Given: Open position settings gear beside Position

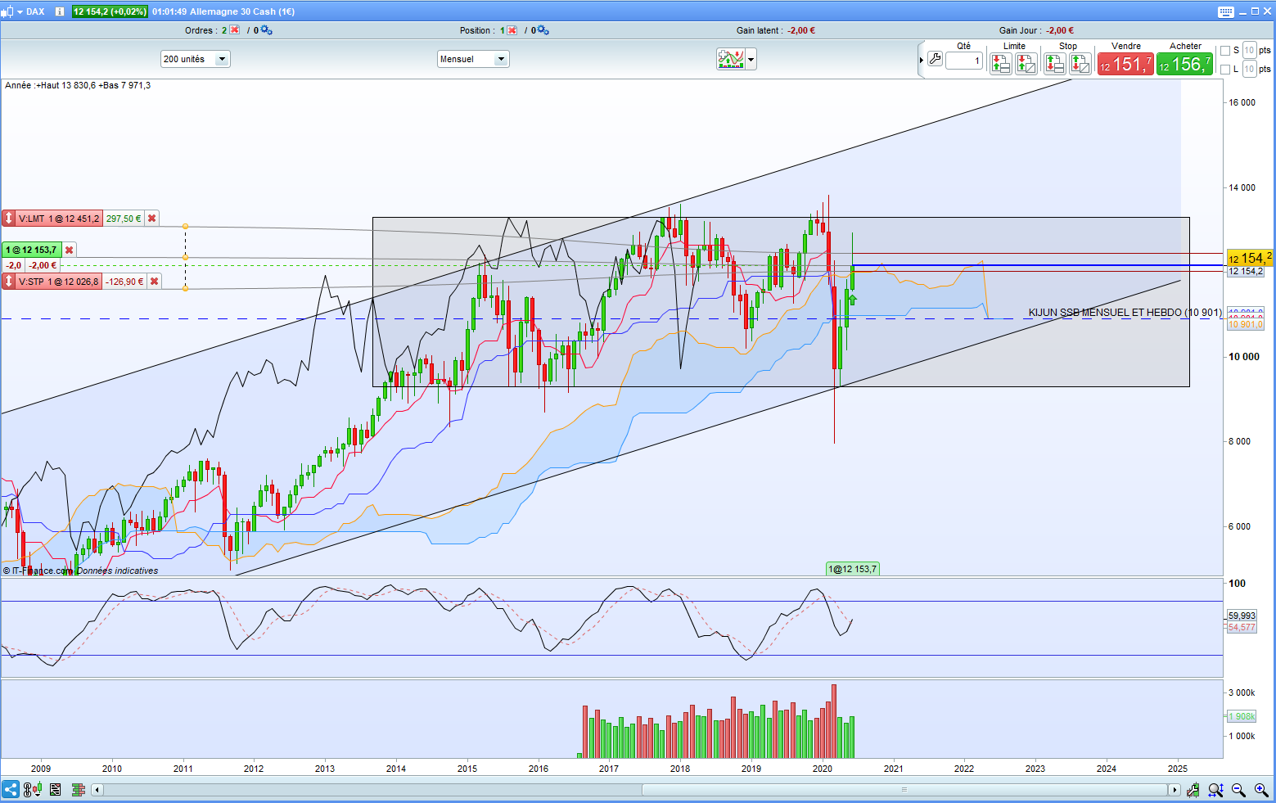Looking at the screenshot, I should pyautogui.click(x=543, y=30).
